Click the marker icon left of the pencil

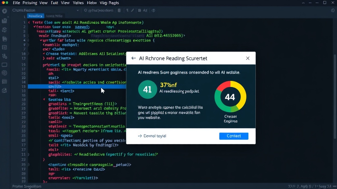click(127, 10)
